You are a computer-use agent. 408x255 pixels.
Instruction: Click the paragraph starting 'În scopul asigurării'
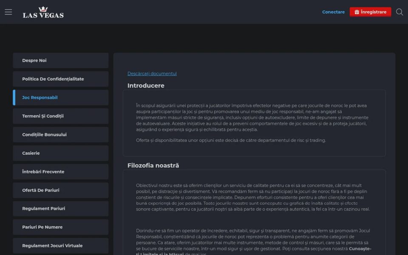(252, 118)
